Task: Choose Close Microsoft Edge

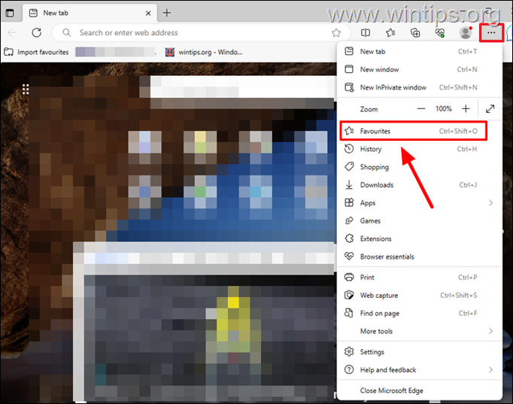Action: pos(420,390)
